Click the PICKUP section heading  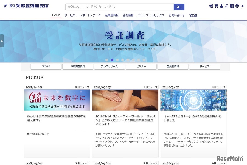click(34, 77)
